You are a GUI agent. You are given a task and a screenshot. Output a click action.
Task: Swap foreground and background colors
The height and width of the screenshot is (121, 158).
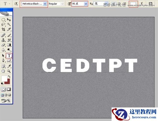click(9, 77)
